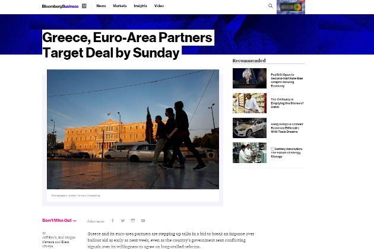Open the Oil Slump Dubai thumbnail

(x=249, y=103)
